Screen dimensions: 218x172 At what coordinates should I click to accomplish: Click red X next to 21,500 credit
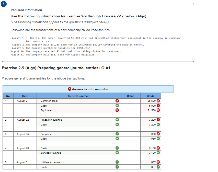(x=158, y=110)
